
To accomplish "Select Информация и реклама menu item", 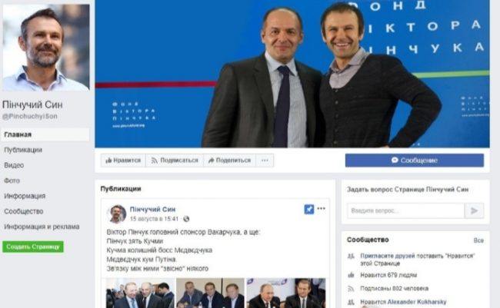I will [42, 227].
